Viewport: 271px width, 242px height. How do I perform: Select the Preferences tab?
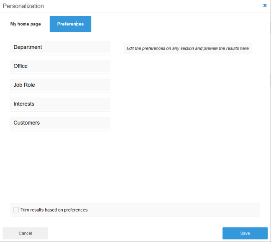[x=70, y=24]
